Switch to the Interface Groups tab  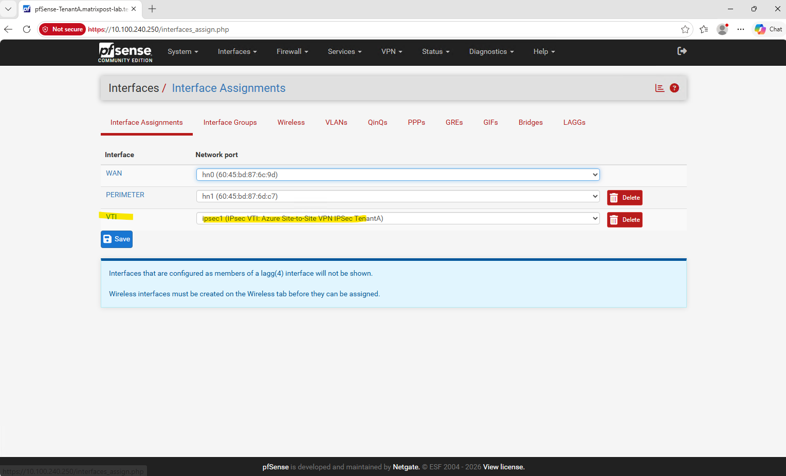click(x=230, y=122)
